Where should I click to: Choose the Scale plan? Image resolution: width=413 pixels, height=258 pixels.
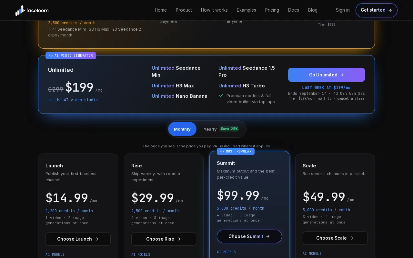pyautogui.click(x=335, y=238)
